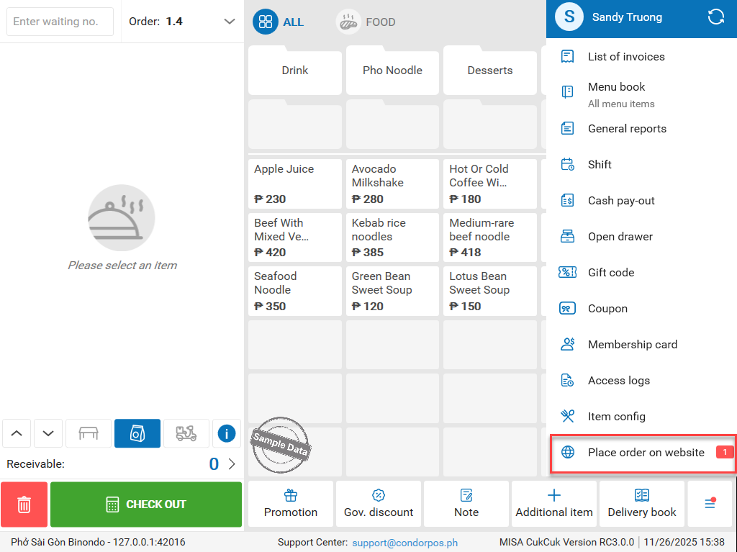Click the scroll down arrow button
Image resolution: width=737 pixels, height=552 pixels.
48,433
